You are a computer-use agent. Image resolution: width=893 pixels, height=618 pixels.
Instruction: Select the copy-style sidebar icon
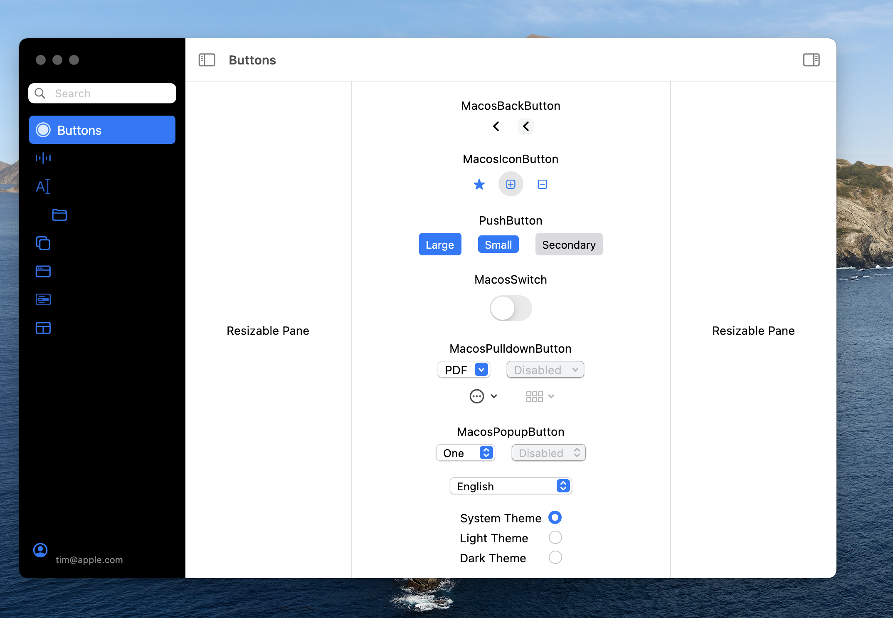click(x=43, y=243)
